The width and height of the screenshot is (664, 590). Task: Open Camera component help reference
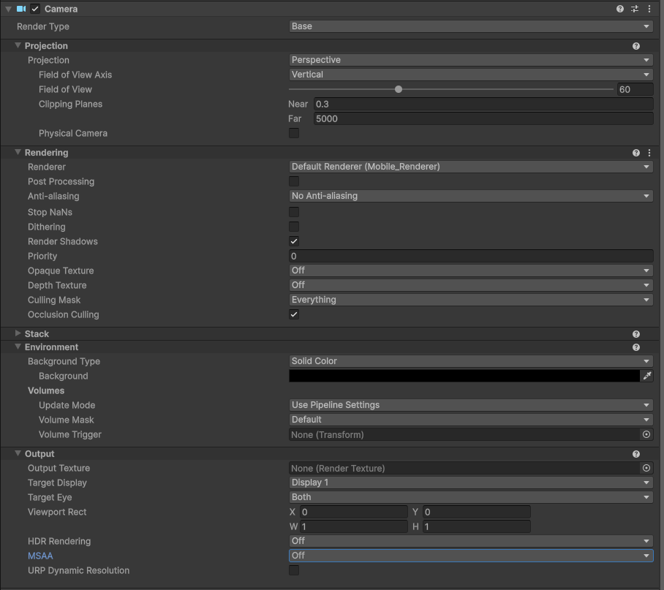(620, 9)
